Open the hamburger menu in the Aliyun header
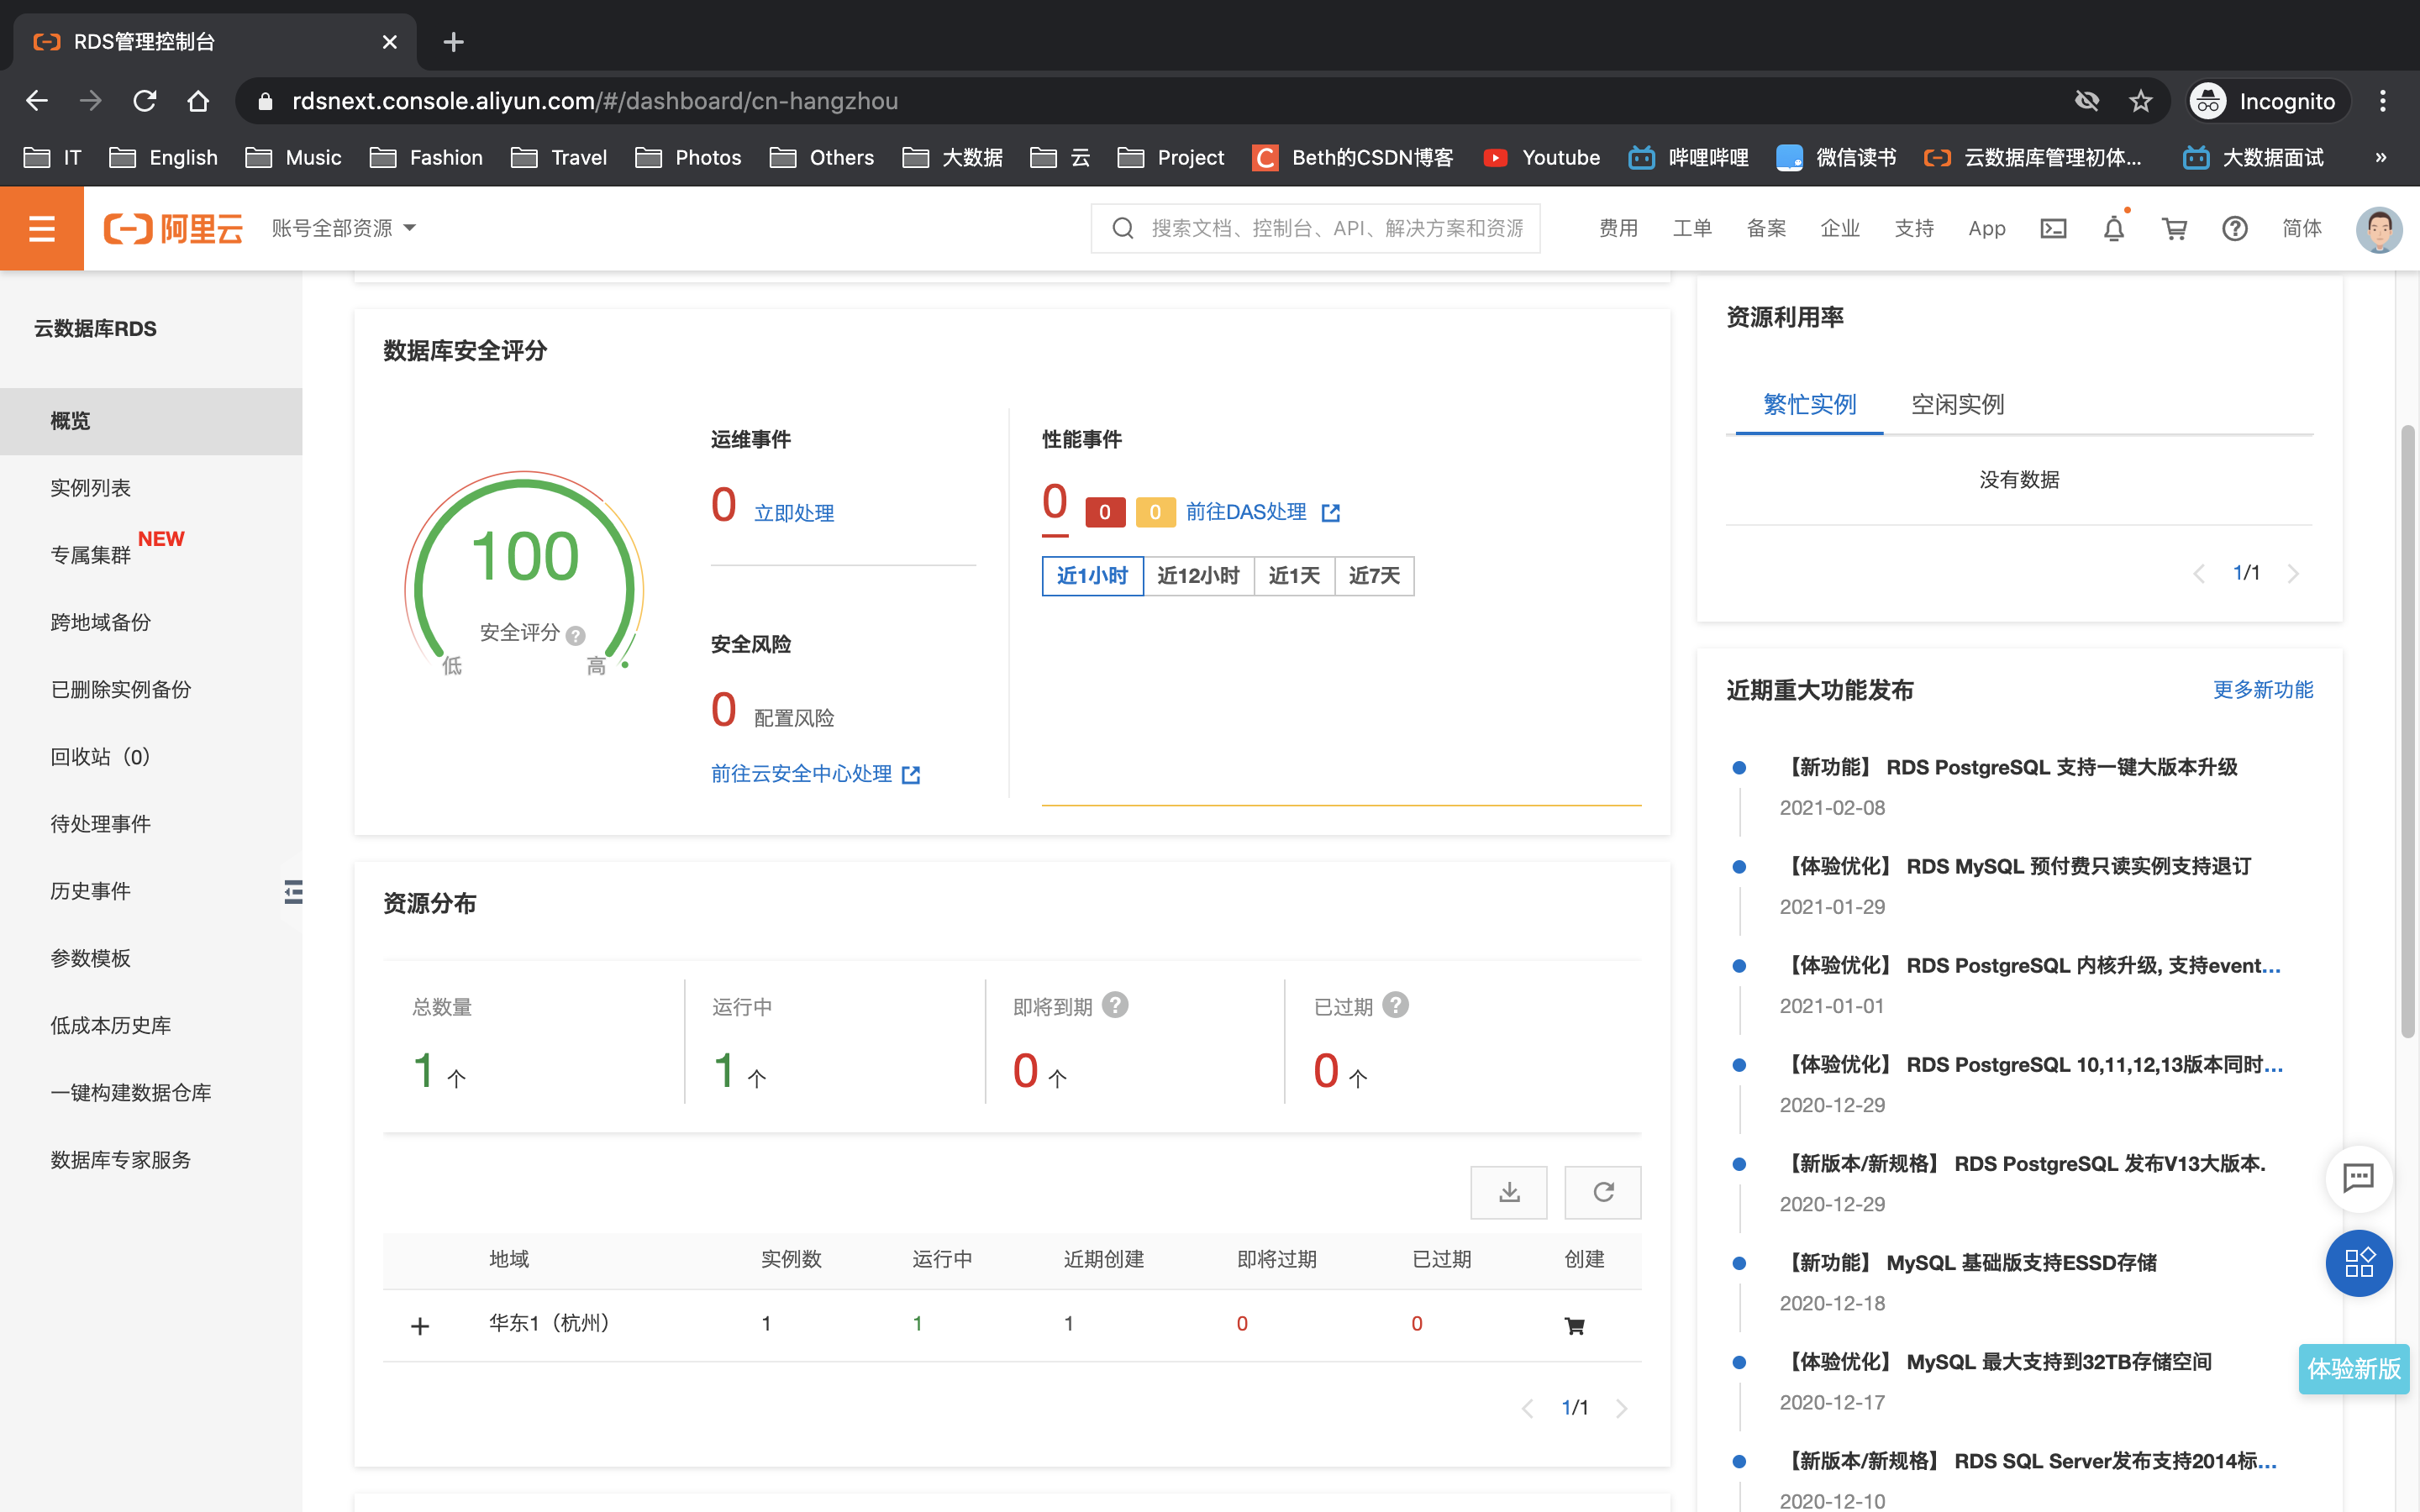 [41, 228]
